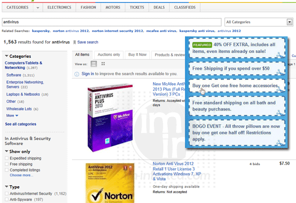The width and height of the screenshot is (296, 203).
Task: Open Computers/Tablets & Networking category
Action: click(x=23, y=65)
